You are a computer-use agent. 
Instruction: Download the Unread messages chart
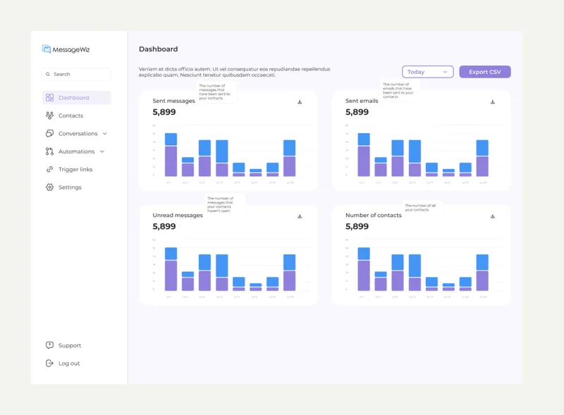point(300,216)
